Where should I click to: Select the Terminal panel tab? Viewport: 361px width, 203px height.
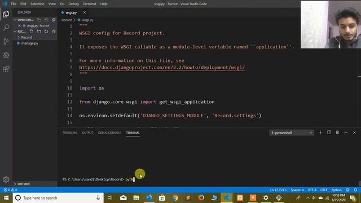point(133,133)
